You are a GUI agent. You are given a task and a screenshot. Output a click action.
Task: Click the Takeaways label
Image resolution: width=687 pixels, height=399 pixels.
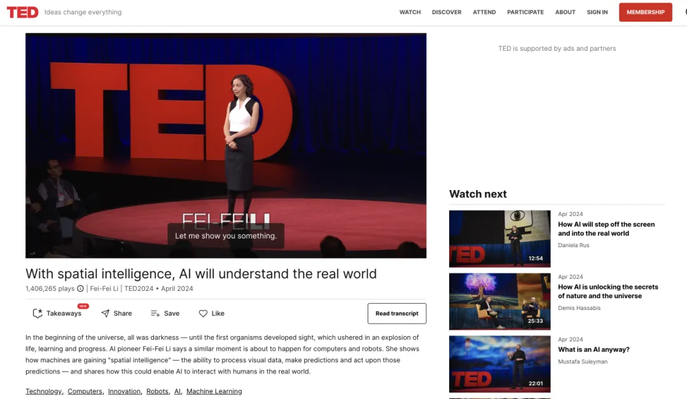tap(64, 313)
